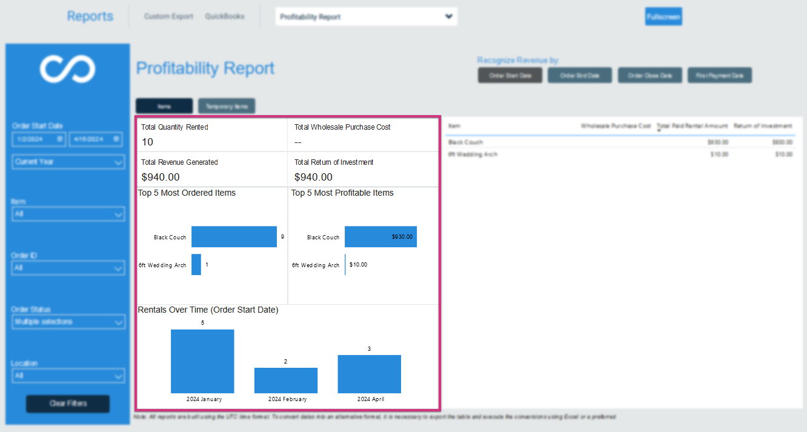Expand Order Status multiple selections dropdown
This screenshot has width=807, height=432.
(x=68, y=322)
